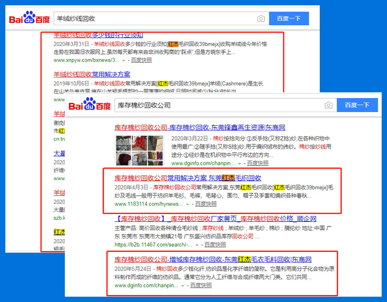
Task: Click the Baidu logo in the back window
Action: pyautogui.click(x=29, y=17)
